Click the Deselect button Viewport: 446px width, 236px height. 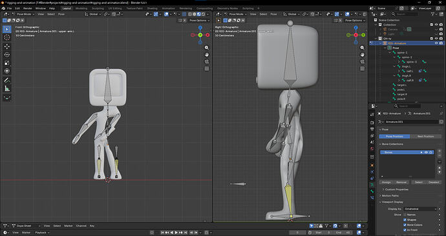(x=434, y=182)
